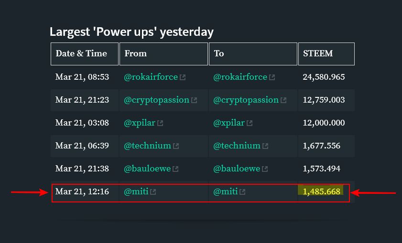
Task: Select the highlighted 1,485.668 STEEM amount
Action: point(321,191)
